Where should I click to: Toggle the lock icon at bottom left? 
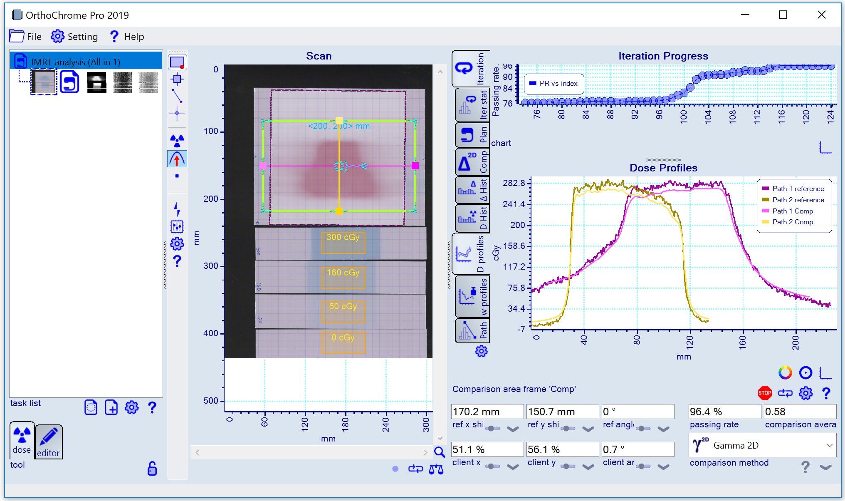[x=152, y=469]
